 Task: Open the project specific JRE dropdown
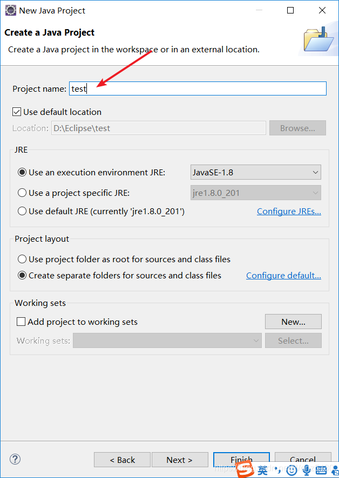tap(316, 193)
